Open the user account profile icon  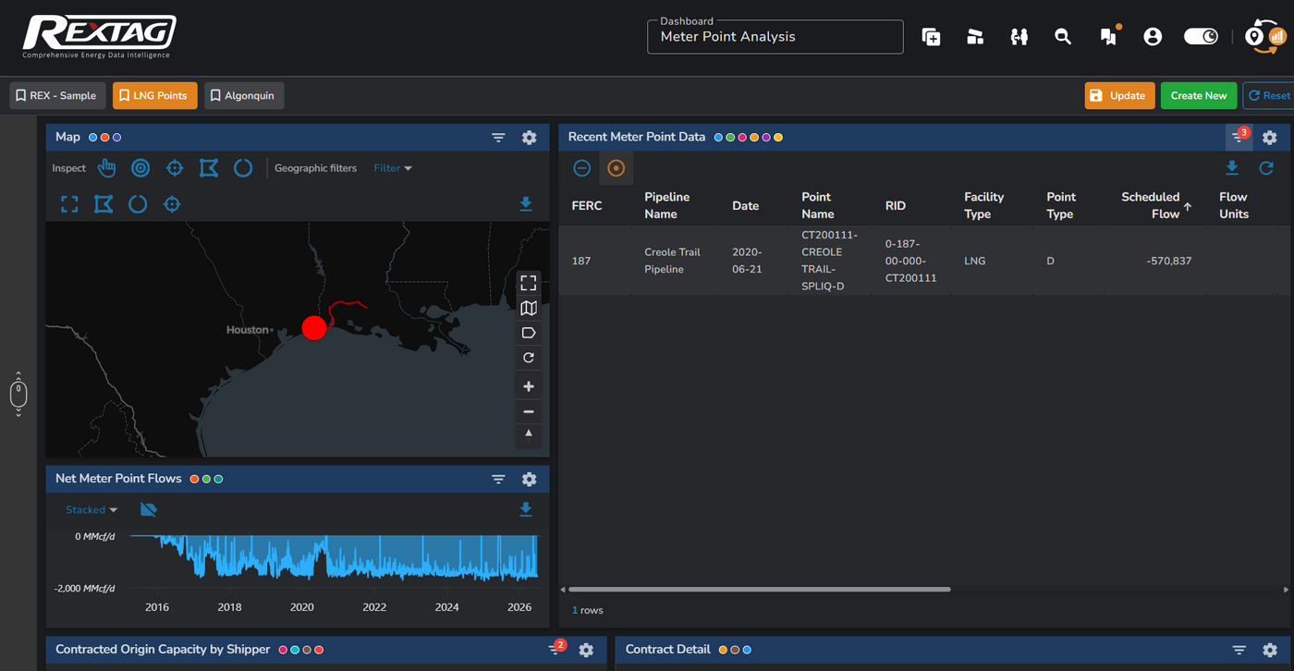[1153, 37]
